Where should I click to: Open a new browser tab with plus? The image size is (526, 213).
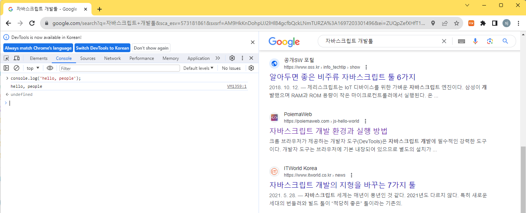[x=99, y=9]
